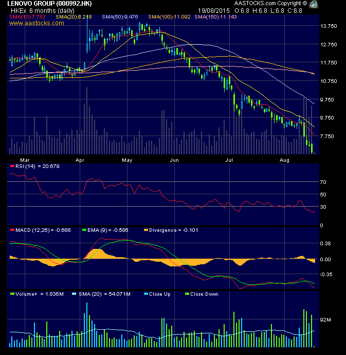This screenshot has height=355, width=346.
Task: Click the SMA(100):11.092 legend
Action: [x=169, y=17]
